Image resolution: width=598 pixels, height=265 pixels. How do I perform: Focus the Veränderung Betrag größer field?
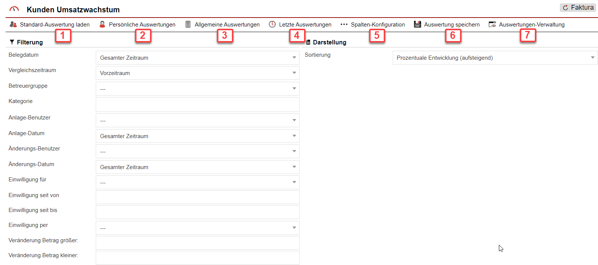coord(197,243)
